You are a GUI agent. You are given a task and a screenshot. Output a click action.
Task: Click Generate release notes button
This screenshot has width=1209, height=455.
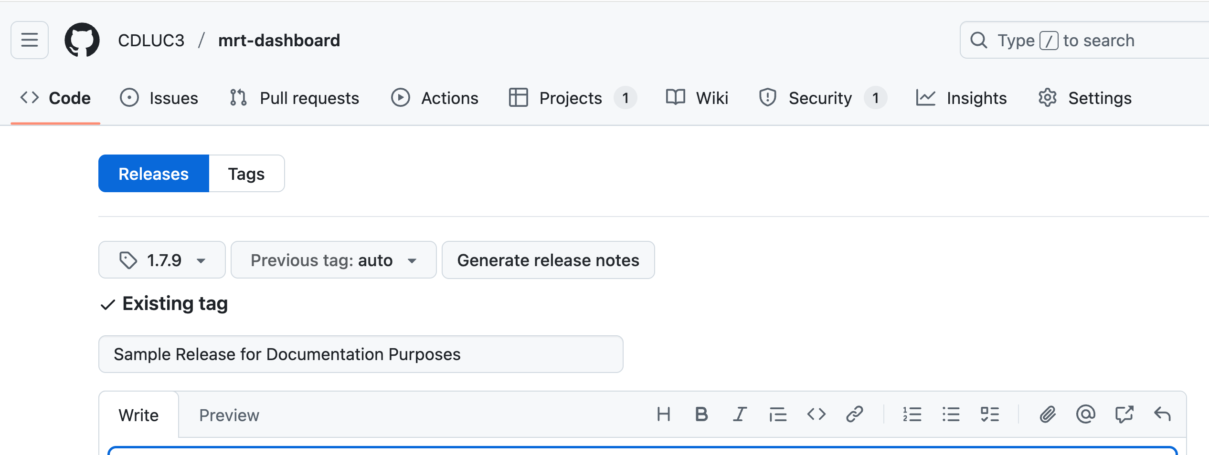tap(548, 260)
